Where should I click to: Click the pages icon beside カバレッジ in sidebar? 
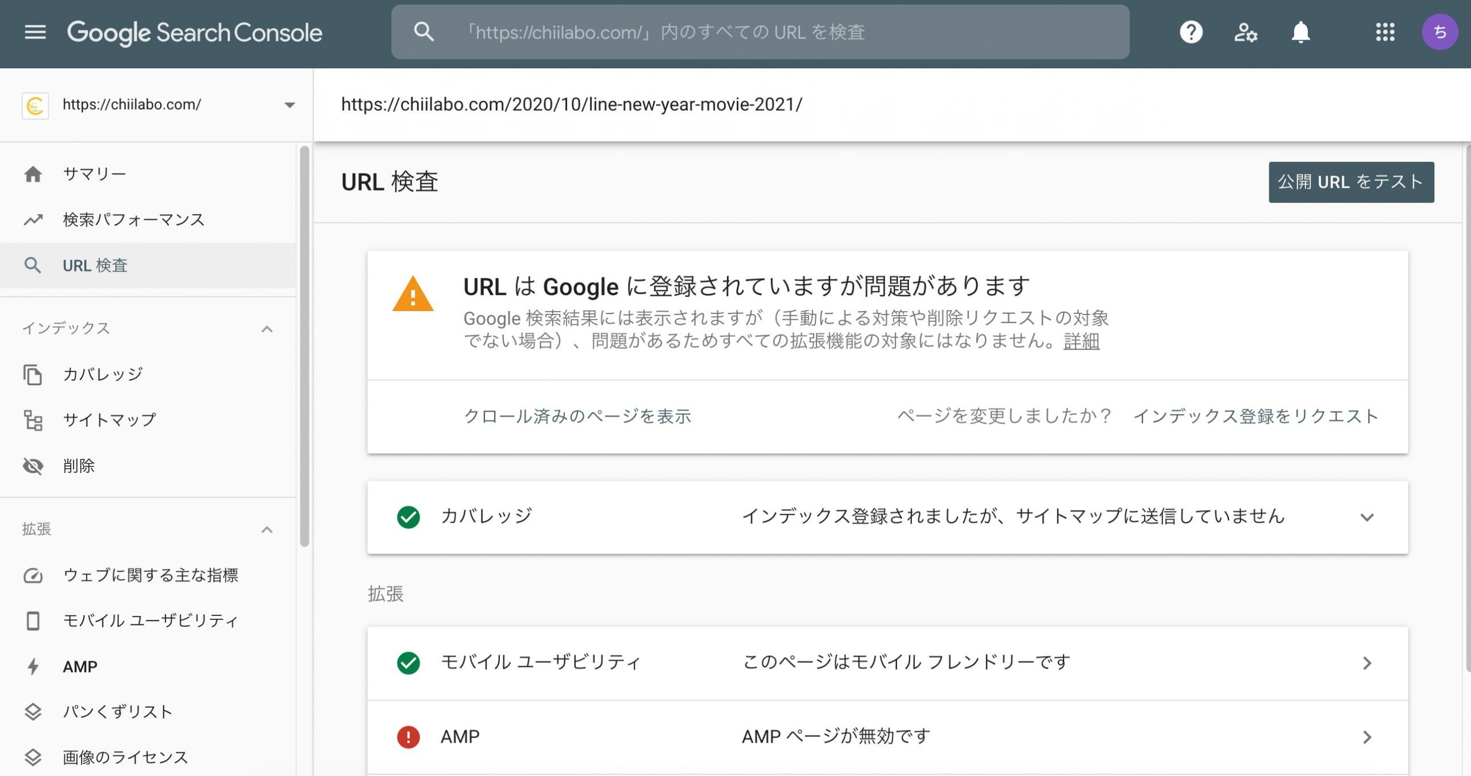[33, 374]
